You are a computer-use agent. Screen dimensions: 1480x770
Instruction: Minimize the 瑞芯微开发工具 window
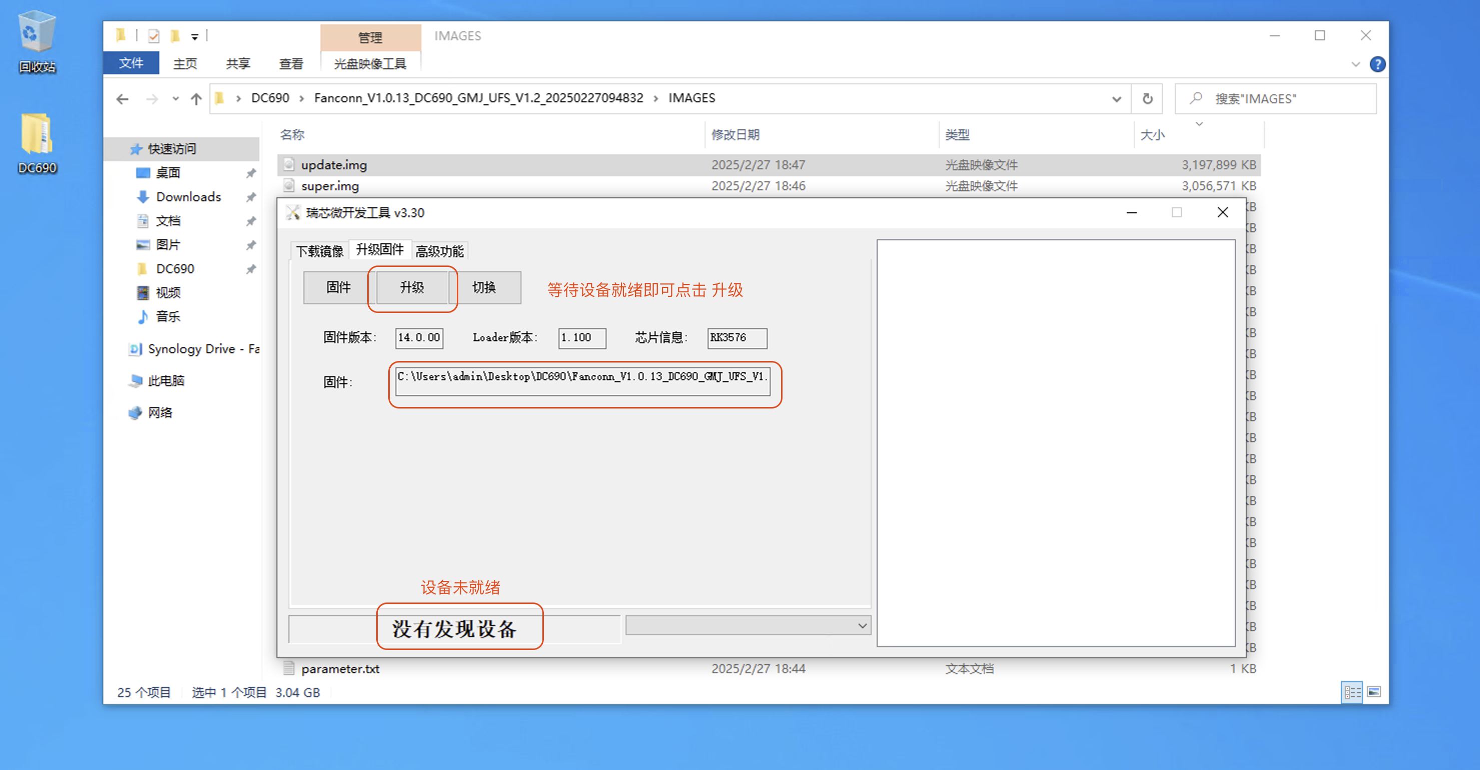click(1132, 212)
